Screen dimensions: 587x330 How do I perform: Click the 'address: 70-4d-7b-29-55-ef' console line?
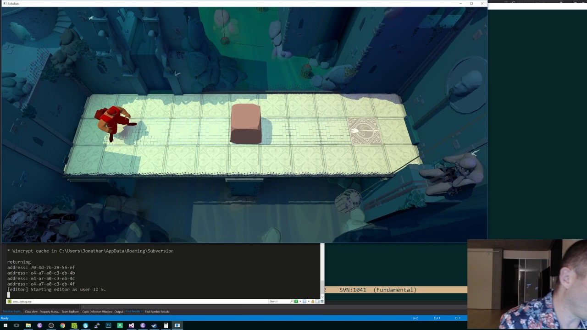tap(41, 268)
